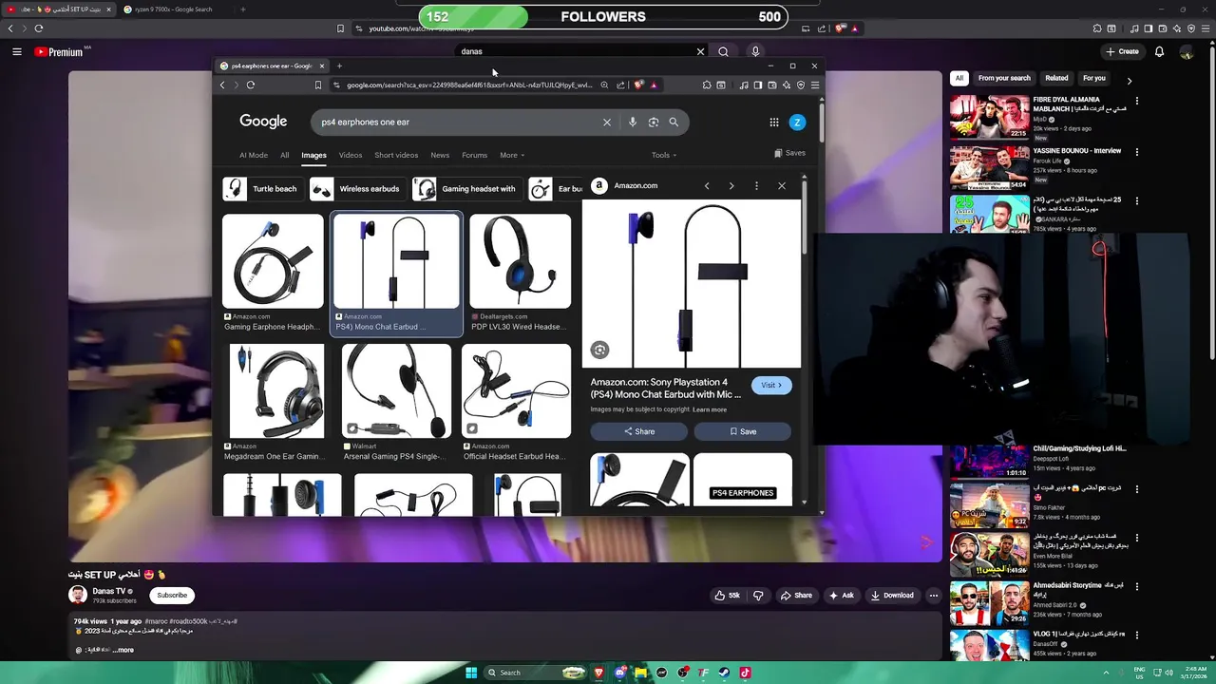Screen dimensions: 1216x684
Task: Open options for Ahmedsabiri Storytime video
Action: [1137, 586]
